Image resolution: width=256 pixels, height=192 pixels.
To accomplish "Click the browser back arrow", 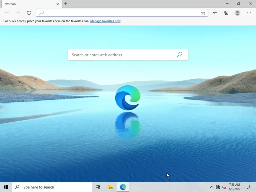I will pos(7,13).
